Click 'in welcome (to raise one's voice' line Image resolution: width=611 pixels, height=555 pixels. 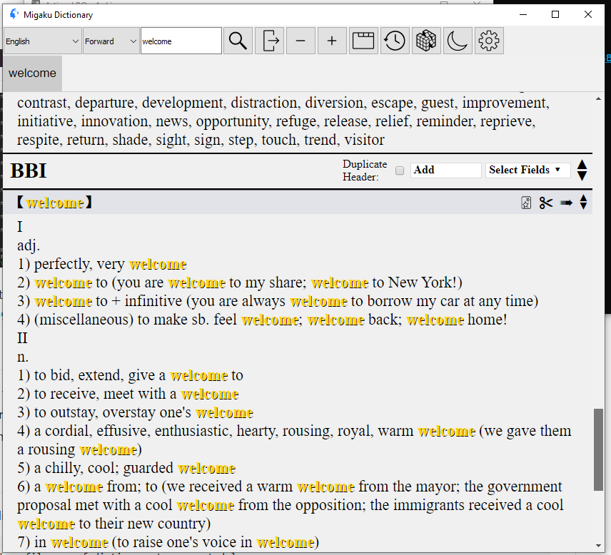168,542
